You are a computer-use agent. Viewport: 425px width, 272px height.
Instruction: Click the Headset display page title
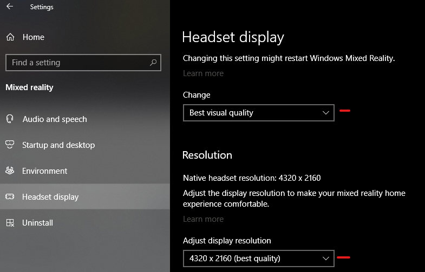pos(233,37)
